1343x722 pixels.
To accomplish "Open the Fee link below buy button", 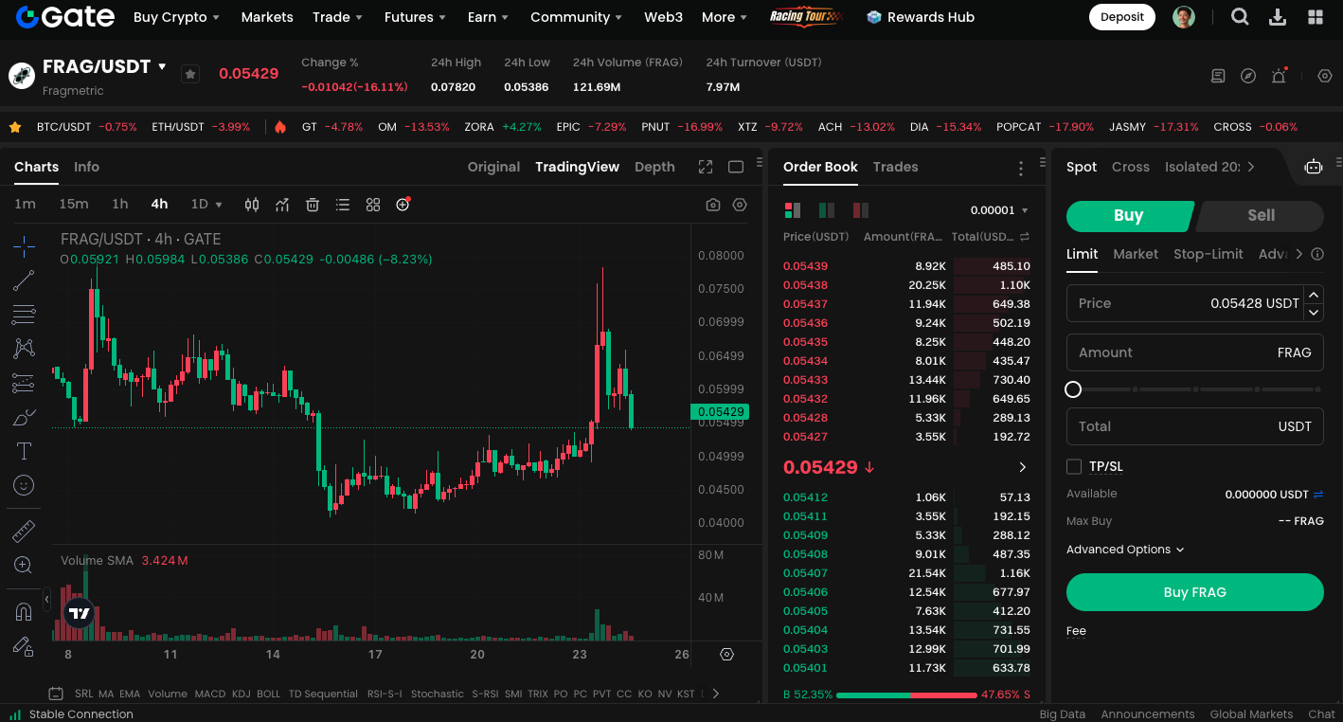I will [x=1076, y=631].
